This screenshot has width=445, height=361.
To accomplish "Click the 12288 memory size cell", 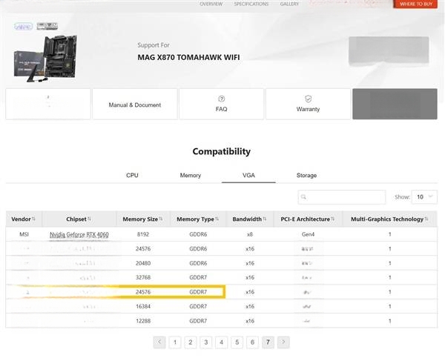I will (142, 321).
